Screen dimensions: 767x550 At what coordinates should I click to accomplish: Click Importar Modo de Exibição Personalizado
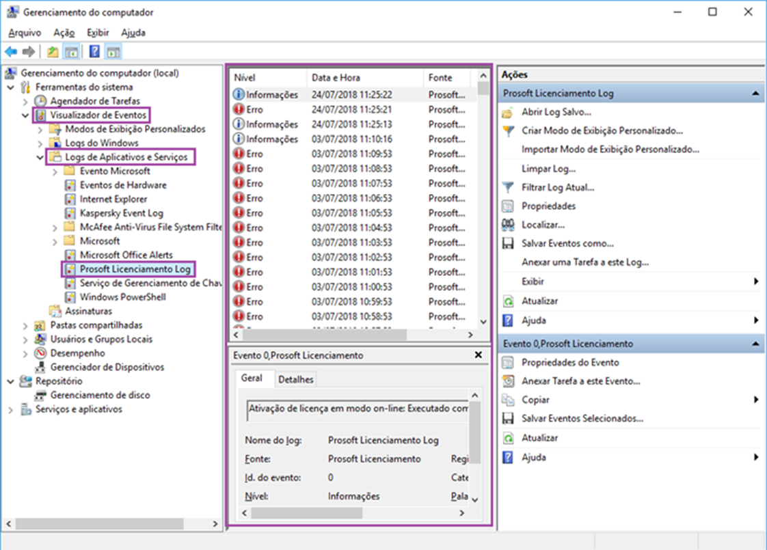pos(610,150)
